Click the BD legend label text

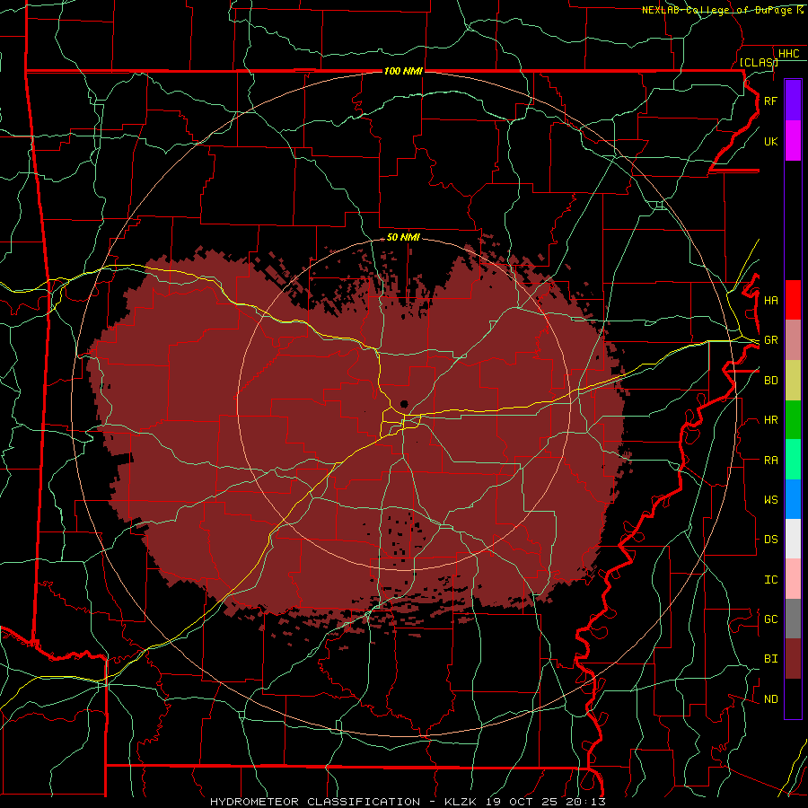coord(771,381)
